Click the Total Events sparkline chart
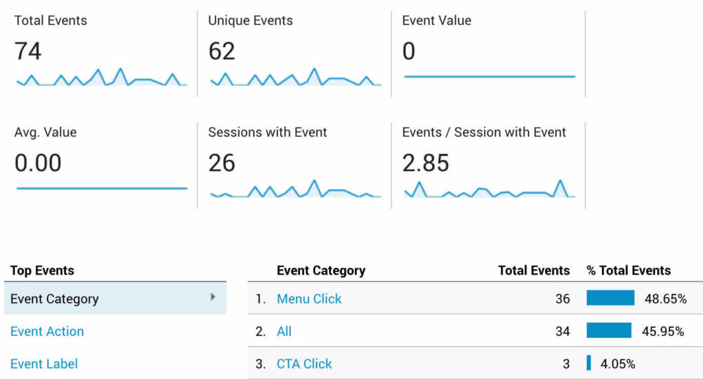 pyautogui.click(x=102, y=78)
